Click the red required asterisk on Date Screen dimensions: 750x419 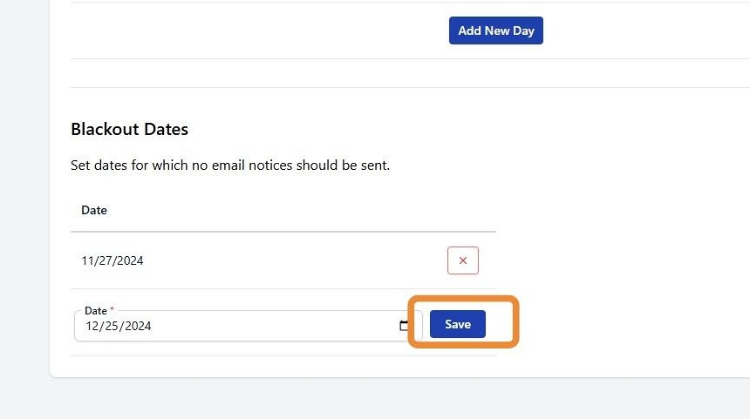112,310
